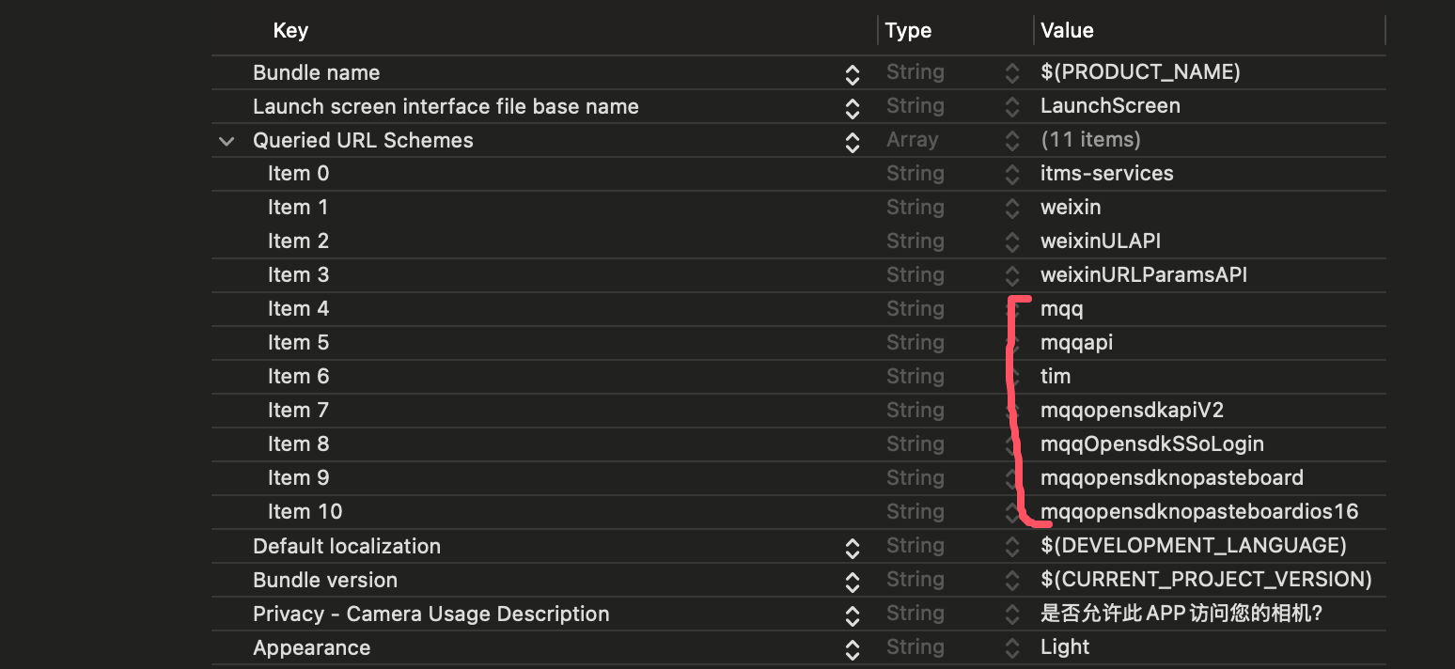Click the $(DEVELOPMENT_LANGUAGE) value
Image resolution: width=1455 pixels, height=669 pixels.
(x=1194, y=546)
